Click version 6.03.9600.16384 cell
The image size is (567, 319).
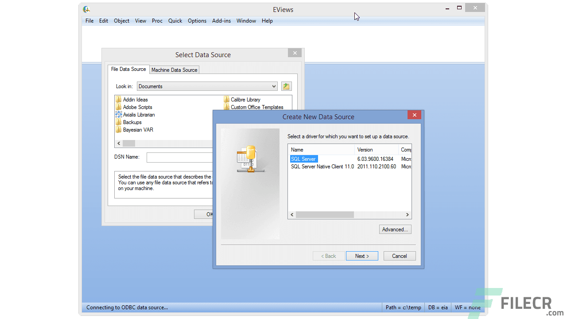[x=375, y=159]
